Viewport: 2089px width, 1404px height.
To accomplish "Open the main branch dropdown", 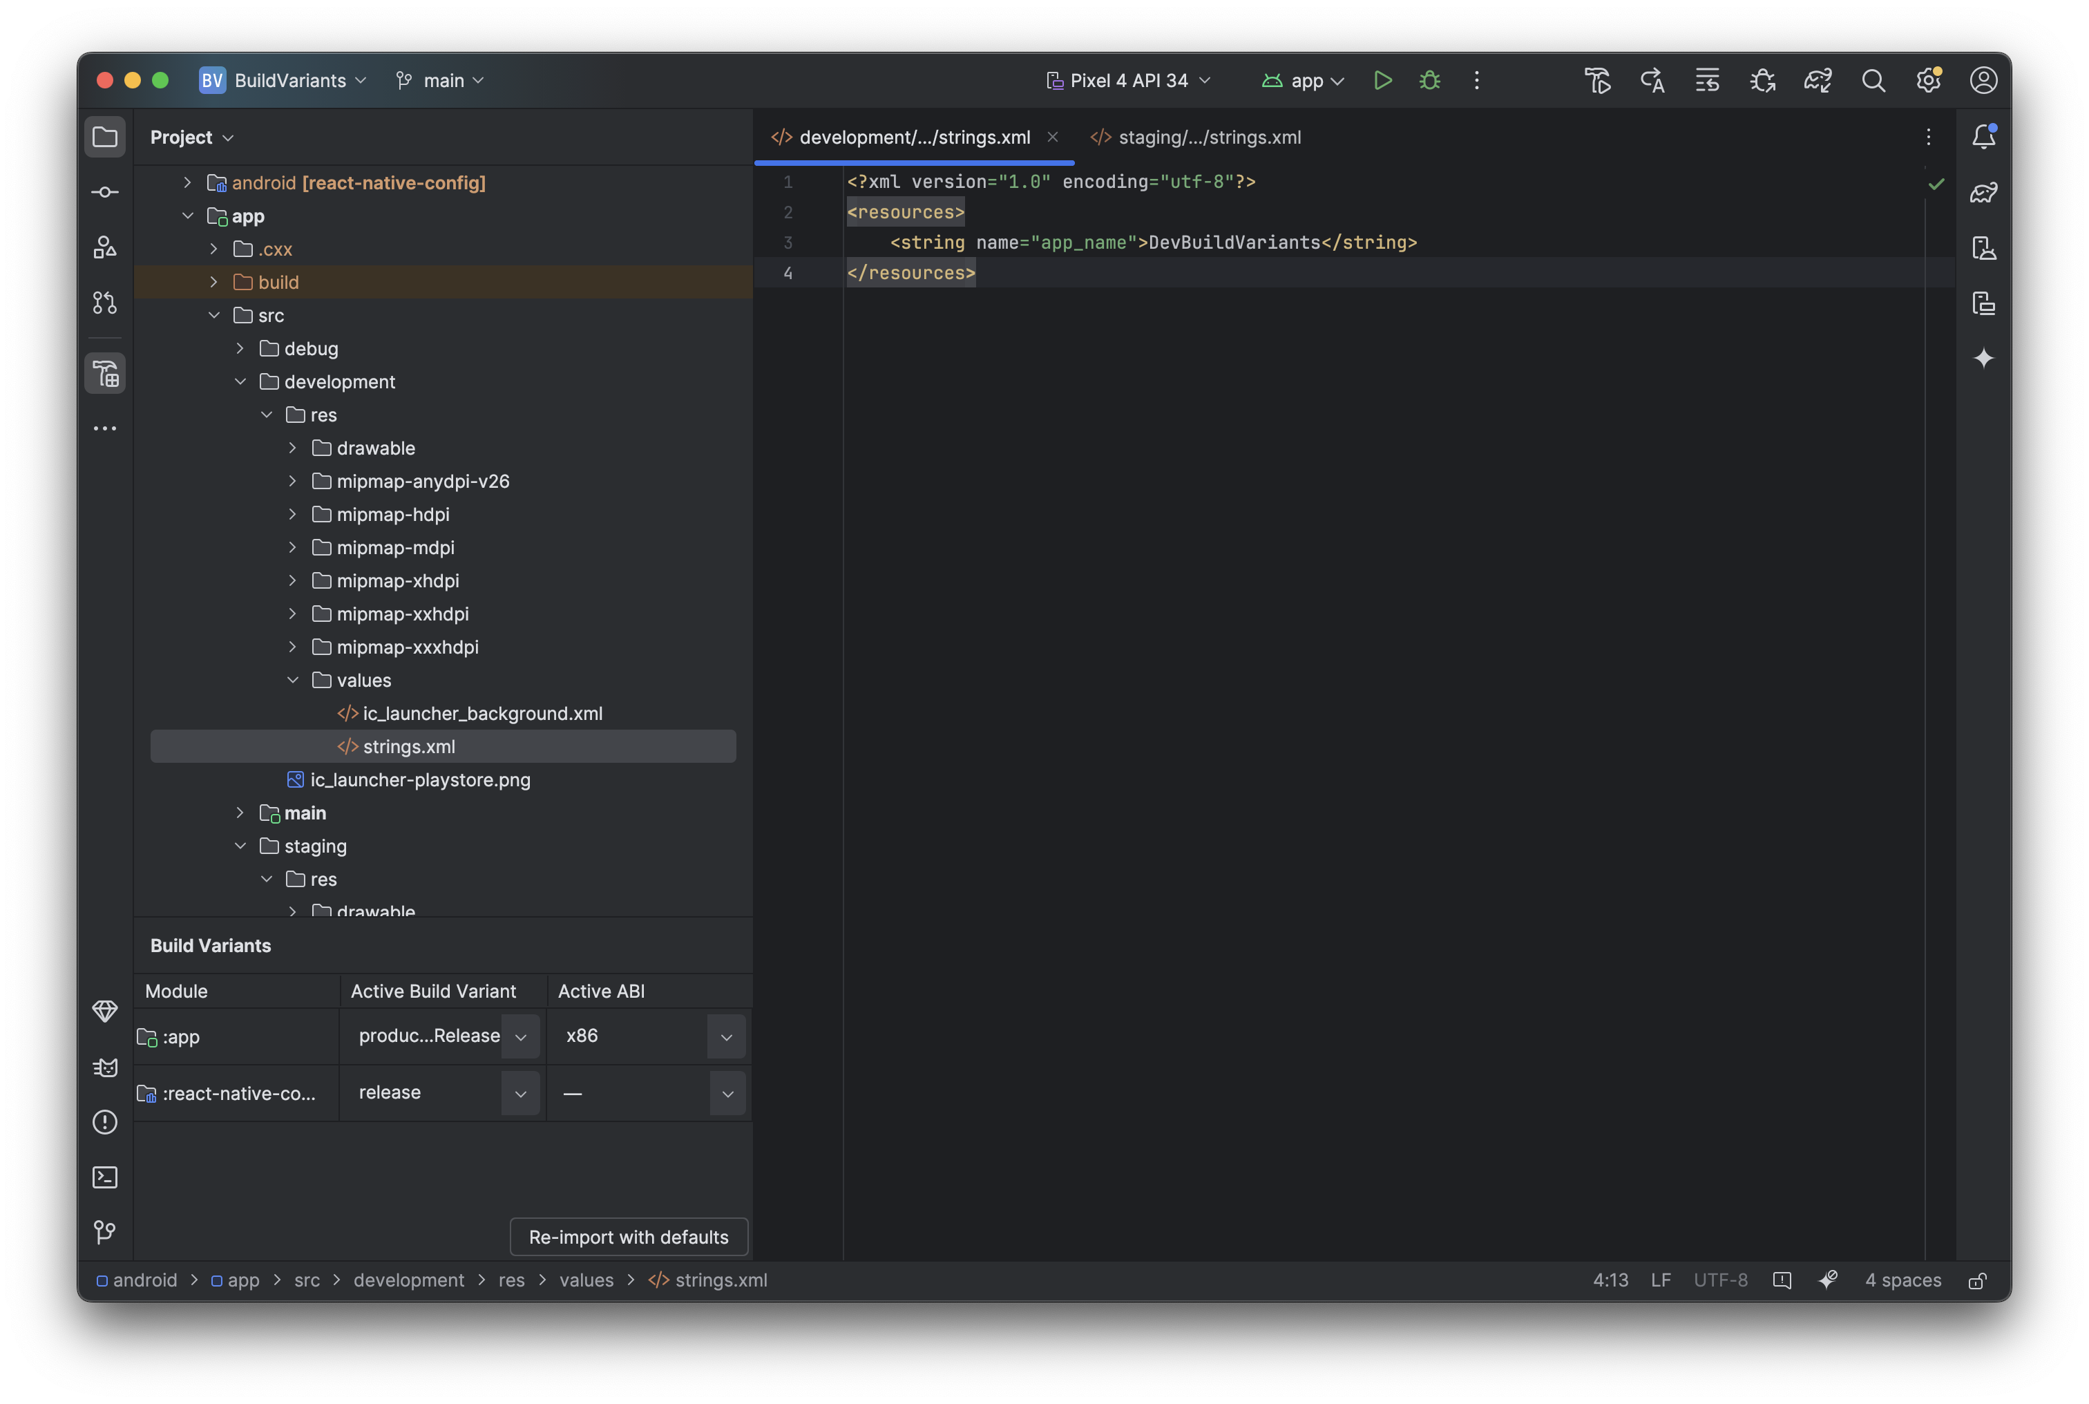I will coord(440,81).
